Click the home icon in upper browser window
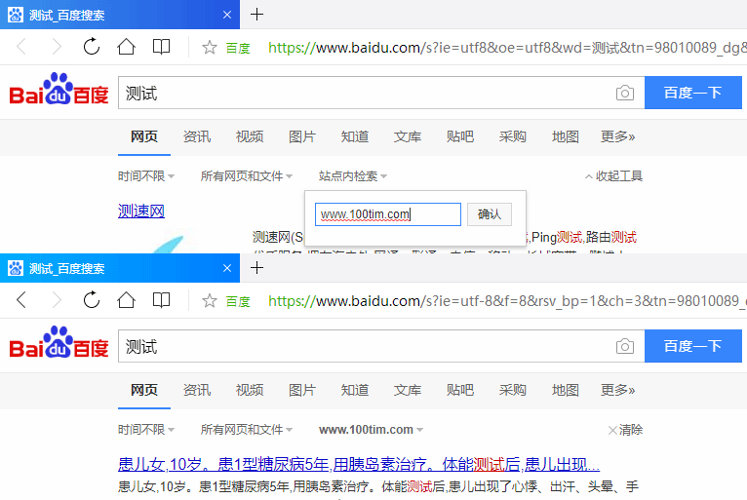Viewport: 747px width, 500px height. [126, 47]
